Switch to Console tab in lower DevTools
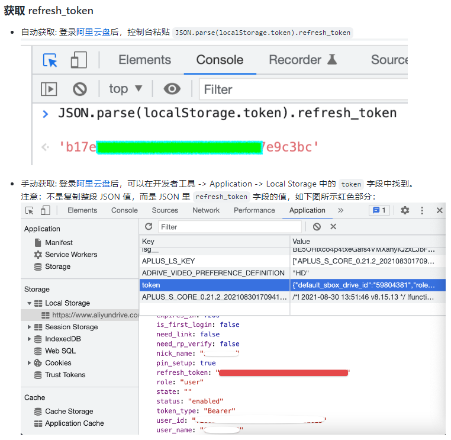This screenshot has height=440, width=451. 124,210
